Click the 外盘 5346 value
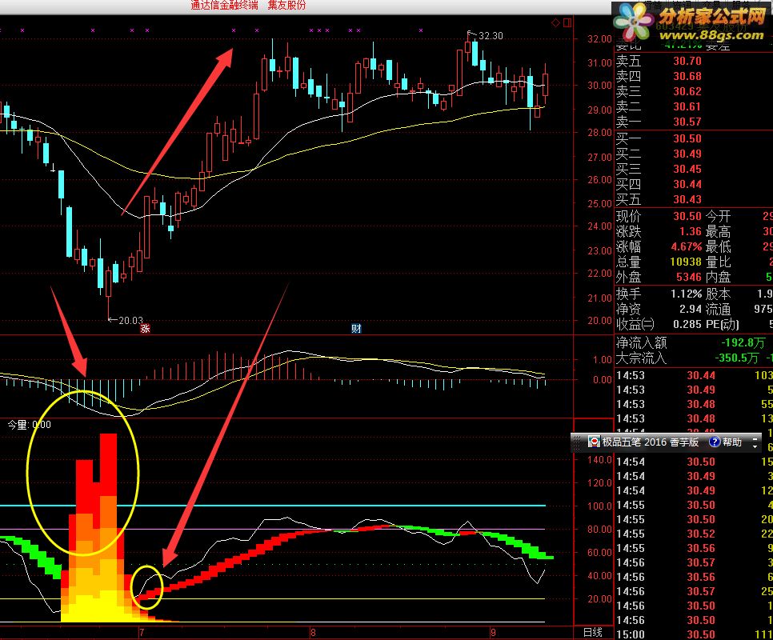The width and height of the screenshot is (773, 640). tap(689, 277)
